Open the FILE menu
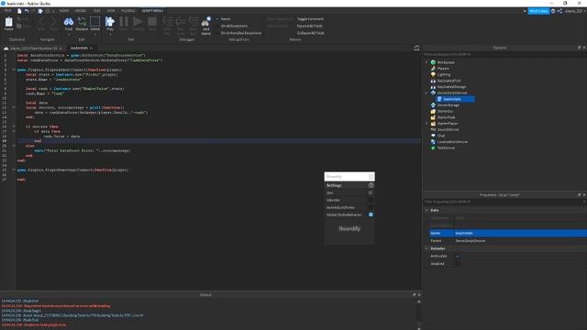587x330 pixels. click(x=7, y=11)
